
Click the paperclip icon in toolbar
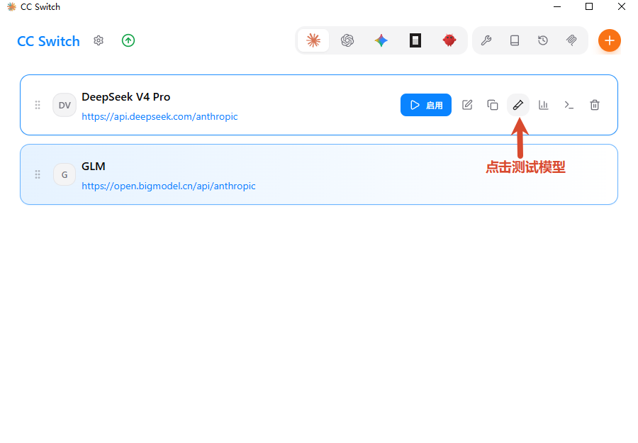pyautogui.click(x=571, y=40)
